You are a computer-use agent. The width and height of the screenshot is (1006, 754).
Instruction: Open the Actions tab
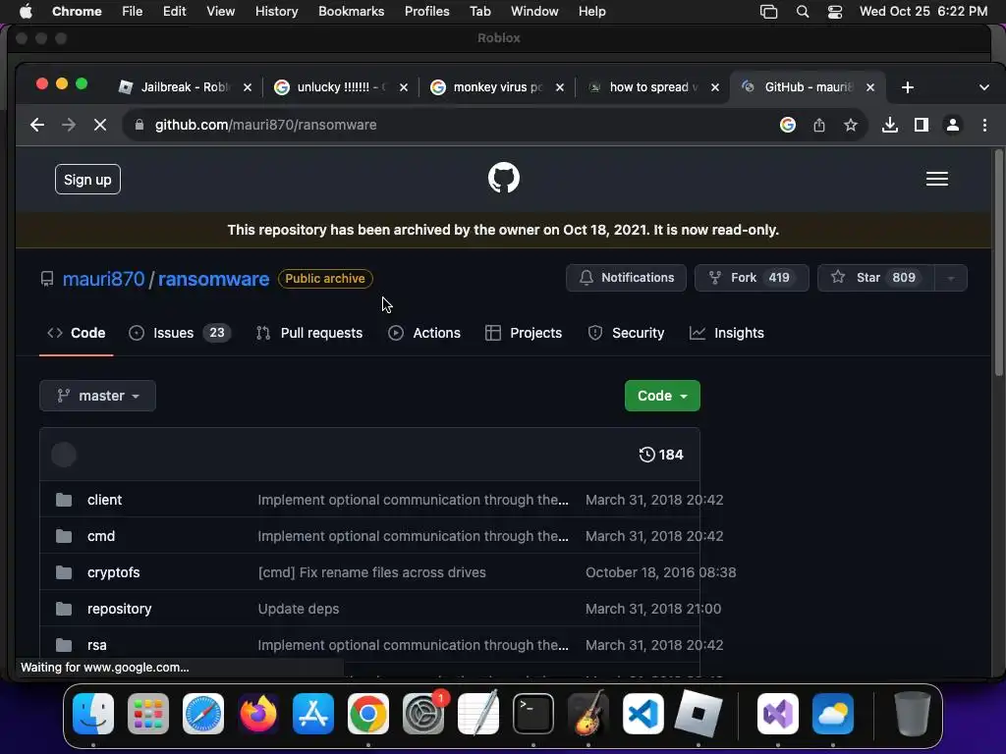tap(424, 333)
